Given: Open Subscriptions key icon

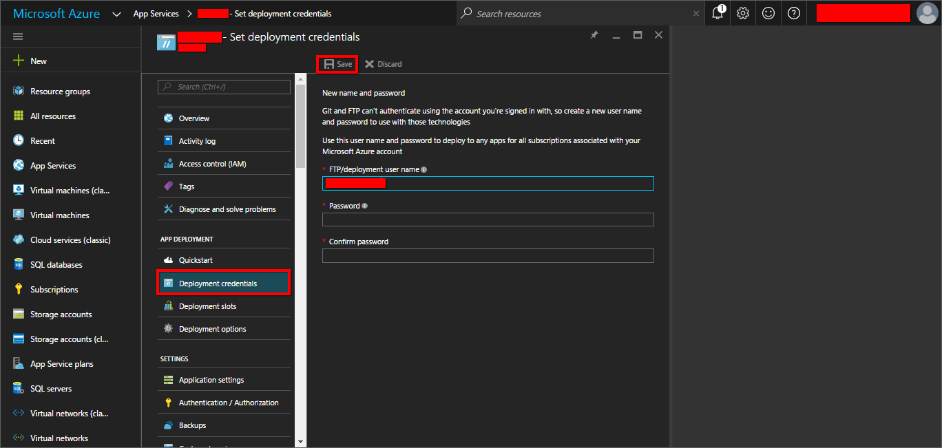Looking at the screenshot, I should [x=19, y=289].
